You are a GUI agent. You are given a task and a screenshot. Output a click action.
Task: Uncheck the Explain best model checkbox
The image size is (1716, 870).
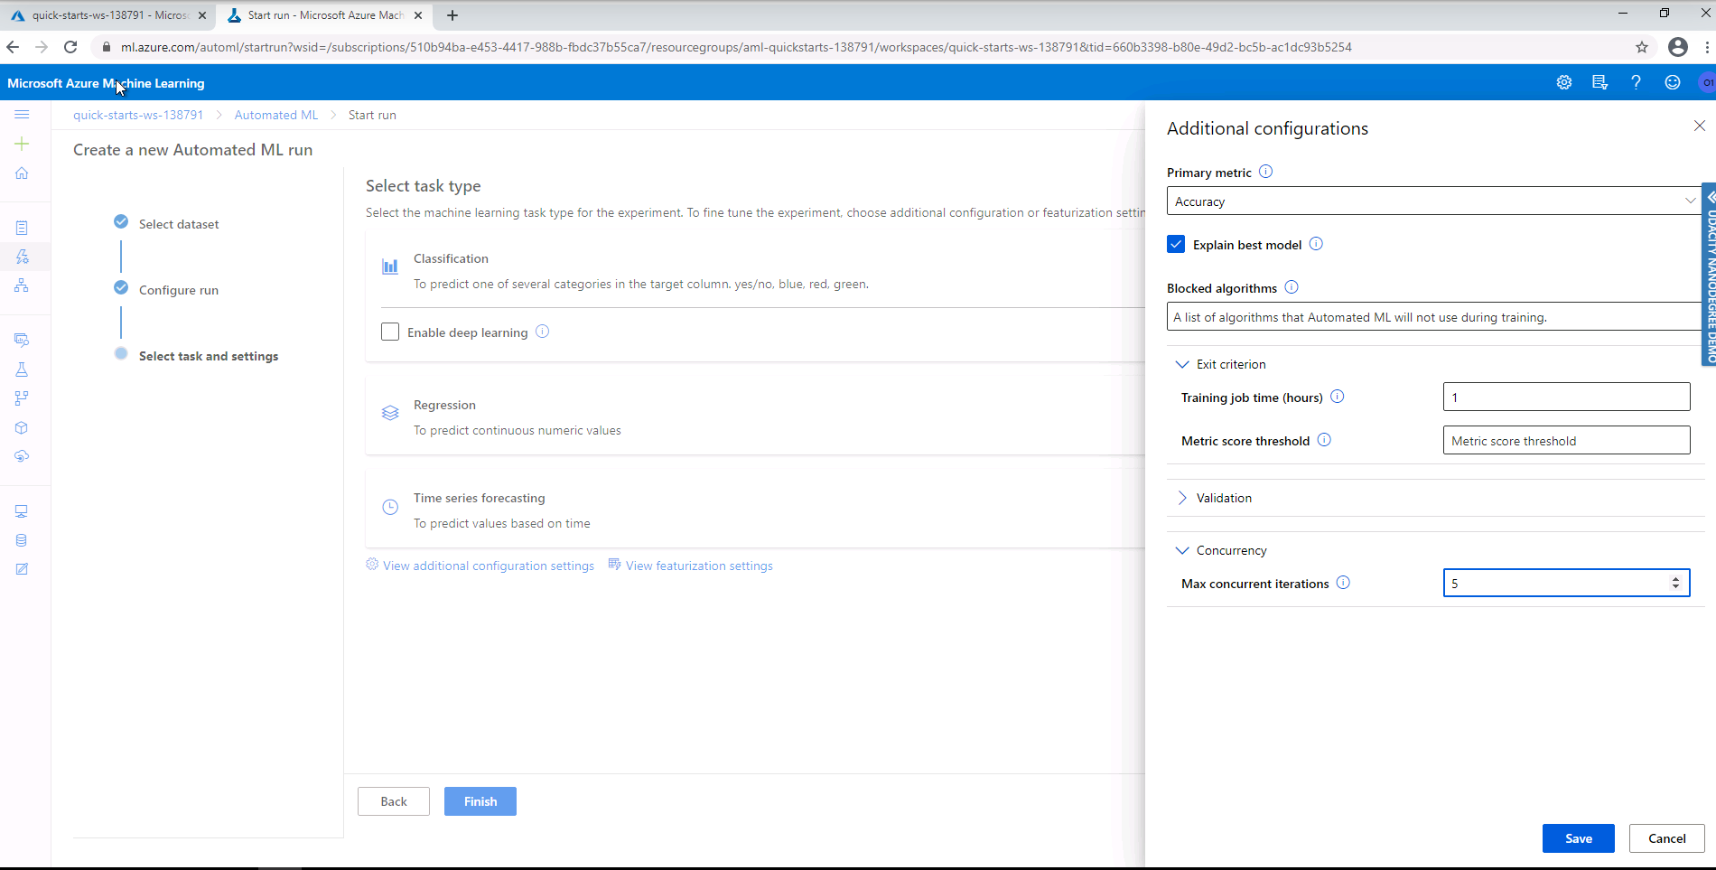coord(1176,244)
